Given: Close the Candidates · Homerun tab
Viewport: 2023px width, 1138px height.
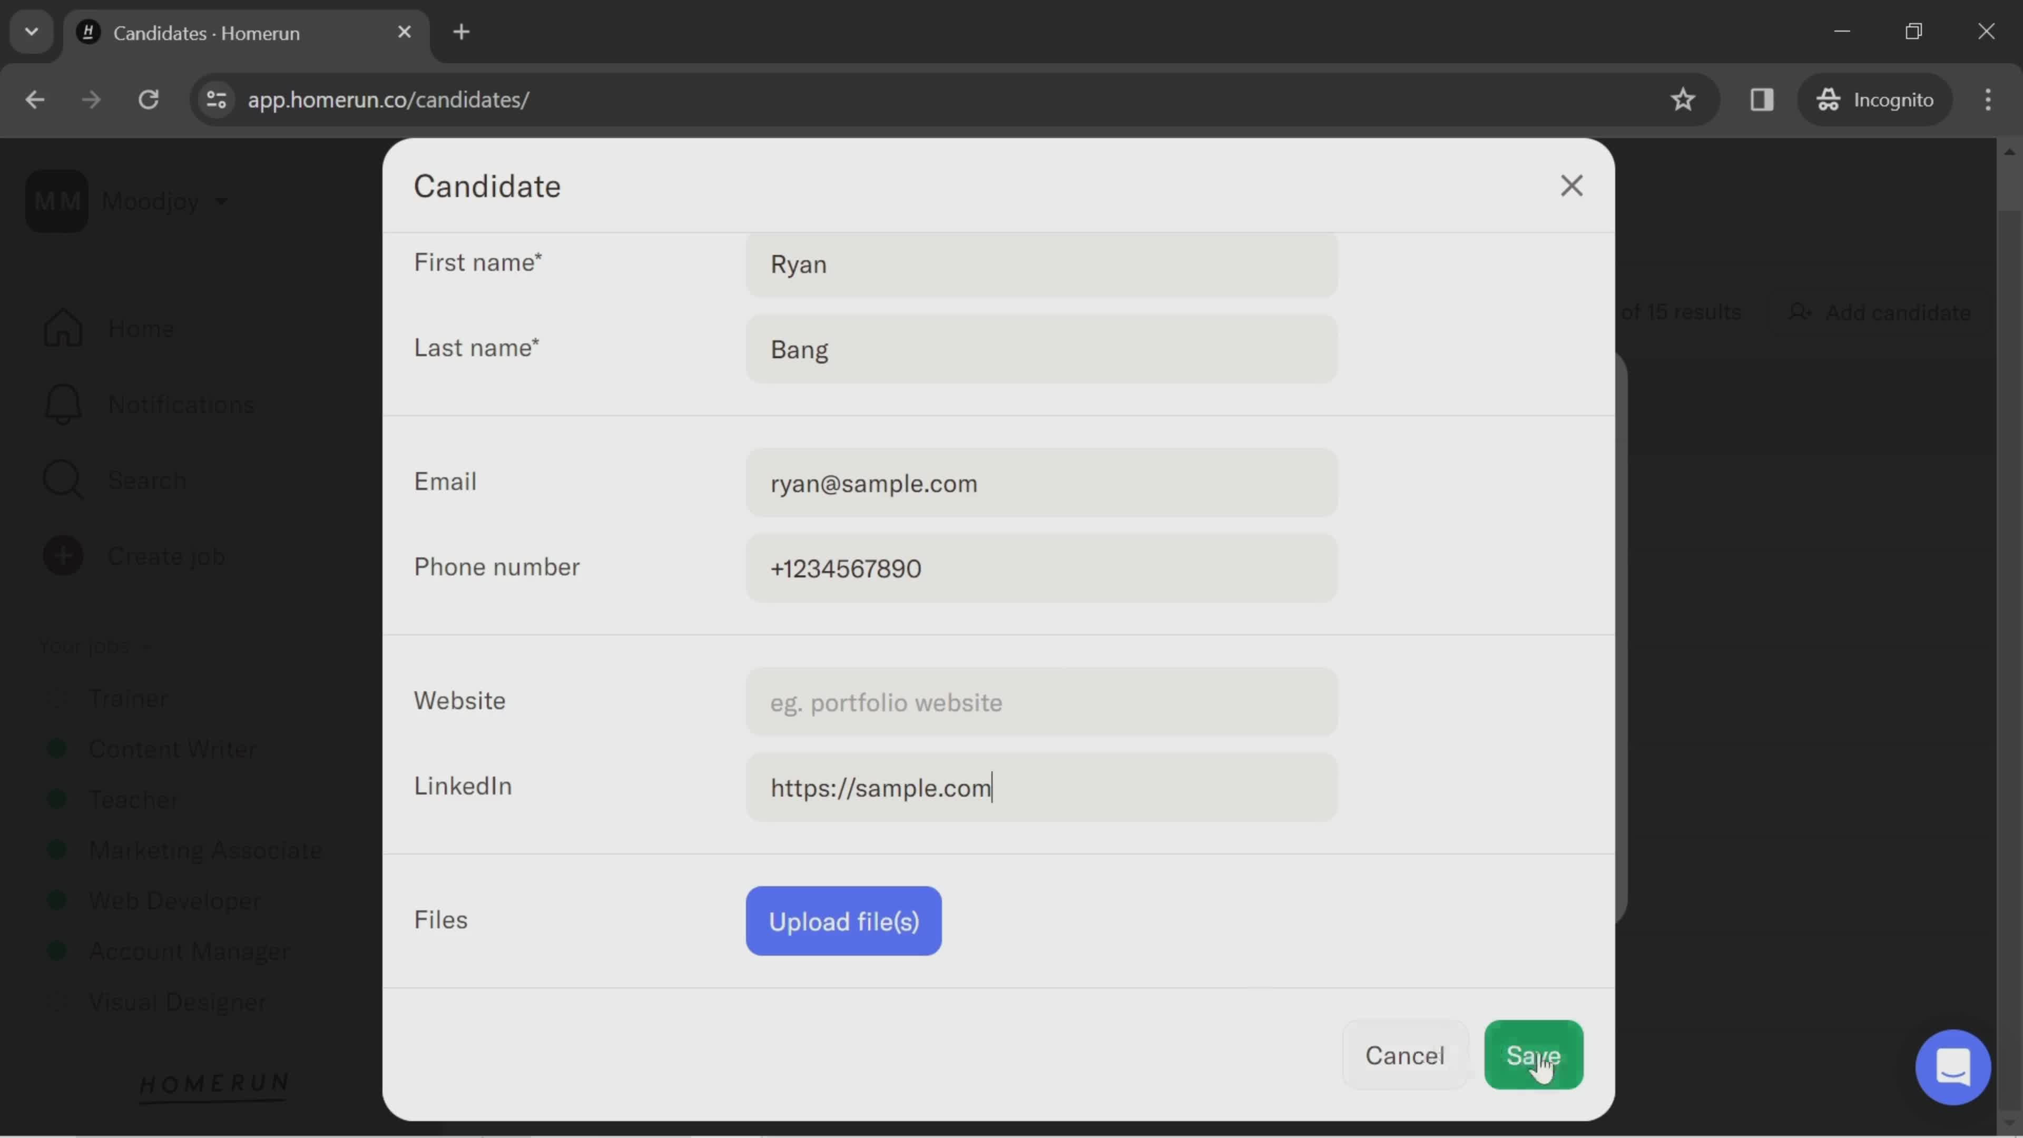Looking at the screenshot, I should pyautogui.click(x=405, y=32).
